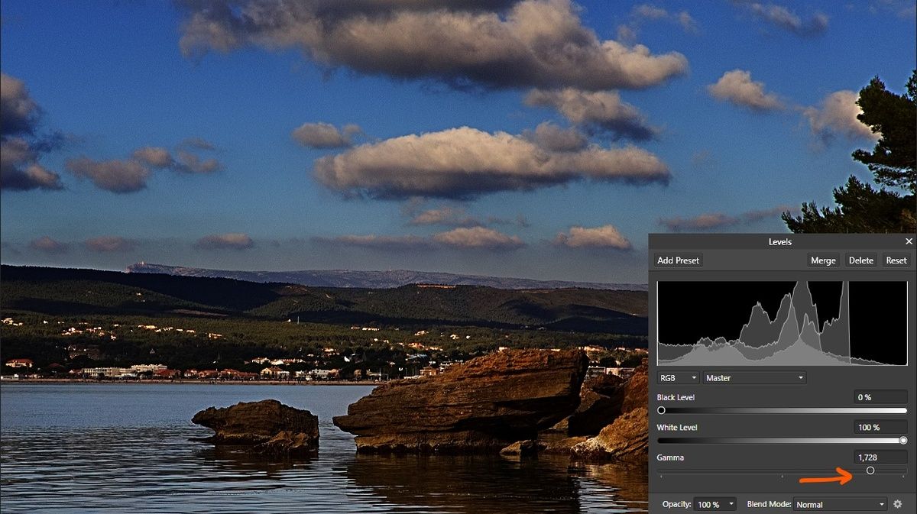The width and height of the screenshot is (917, 514).
Task: Close the Levels panel
Action: 909,241
